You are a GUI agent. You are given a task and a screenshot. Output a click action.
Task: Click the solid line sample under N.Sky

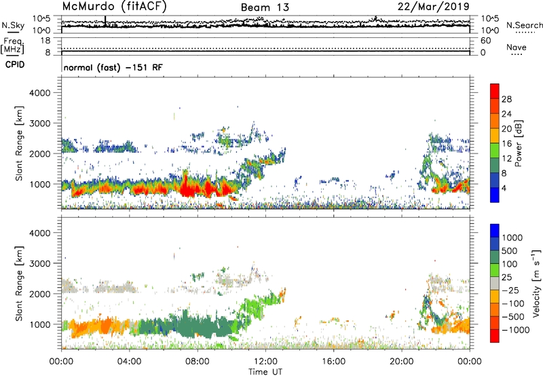pyautogui.click(x=13, y=33)
